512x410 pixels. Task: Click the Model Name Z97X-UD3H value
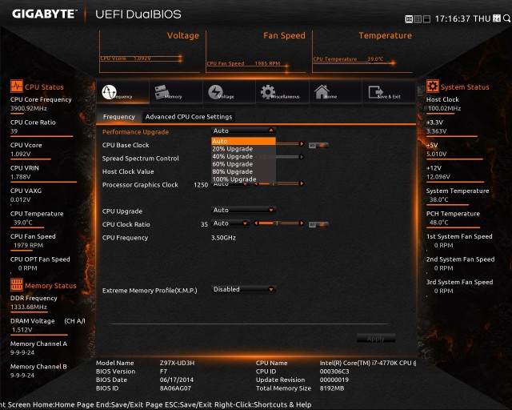177,363
